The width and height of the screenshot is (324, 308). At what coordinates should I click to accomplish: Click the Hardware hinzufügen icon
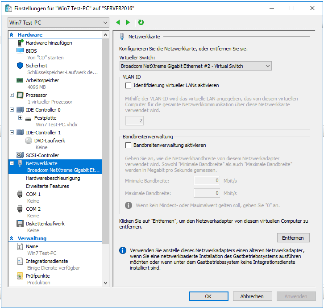point(20,43)
